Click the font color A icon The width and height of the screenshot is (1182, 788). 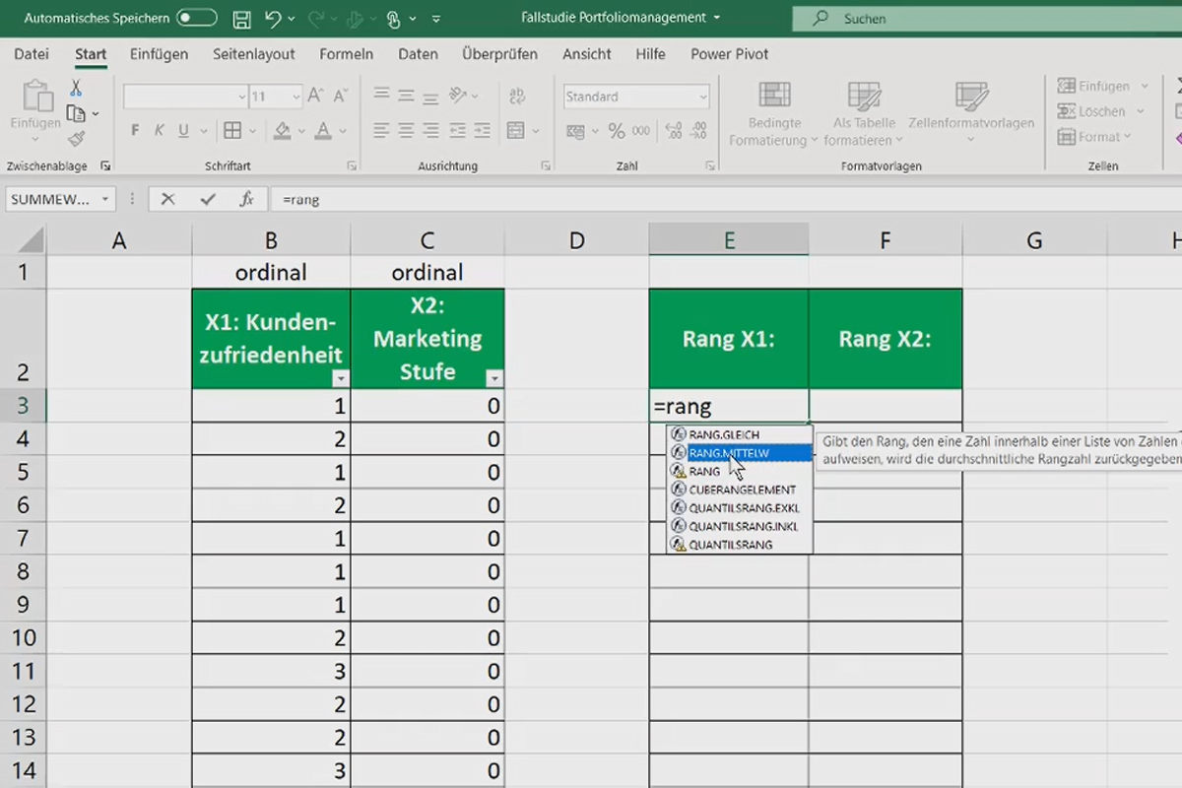click(x=322, y=130)
